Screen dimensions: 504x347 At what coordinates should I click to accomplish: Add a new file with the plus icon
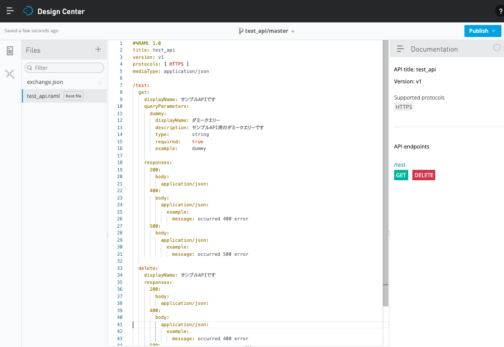tap(98, 49)
